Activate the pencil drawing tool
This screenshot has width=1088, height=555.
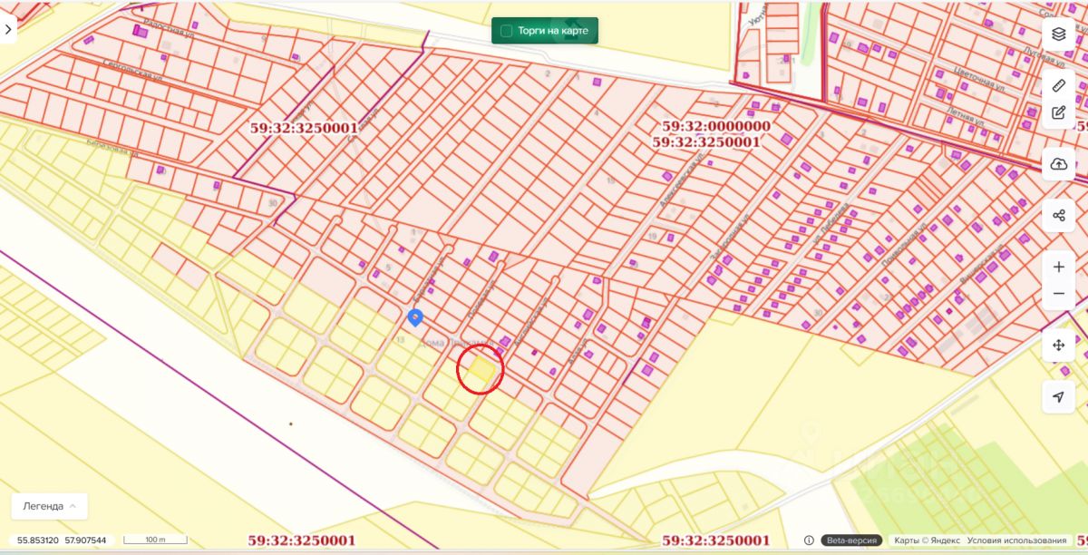pos(1058,112)
